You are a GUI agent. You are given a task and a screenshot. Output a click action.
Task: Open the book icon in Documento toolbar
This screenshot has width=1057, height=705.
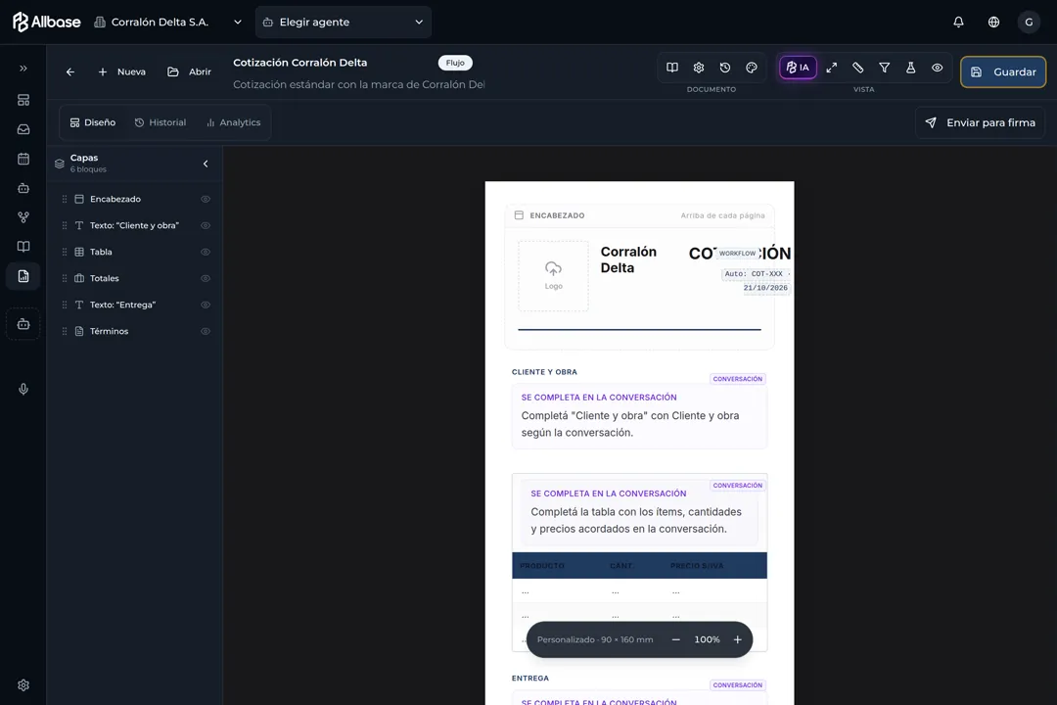(672, 68)
